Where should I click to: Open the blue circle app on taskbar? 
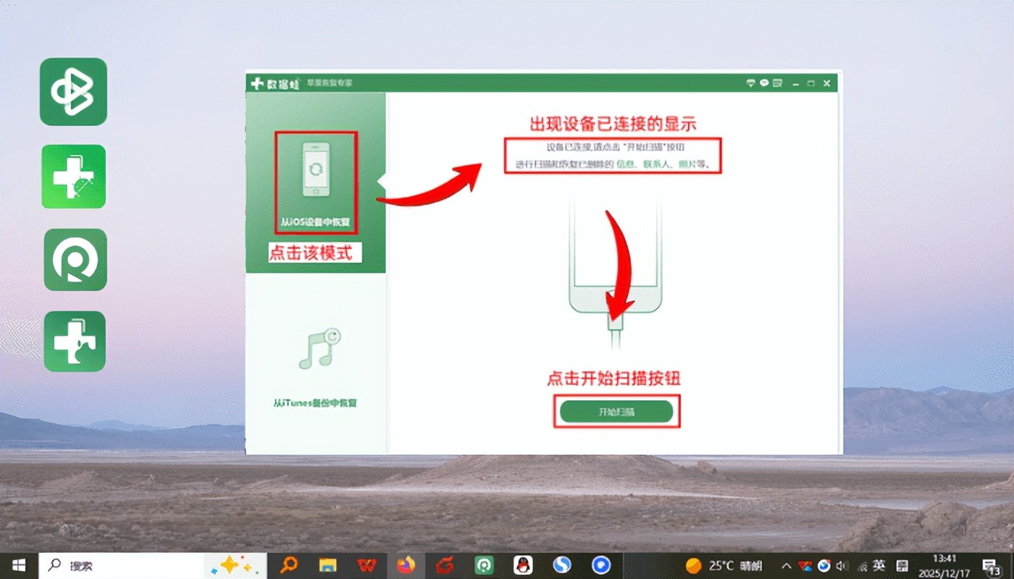point(600,565)
